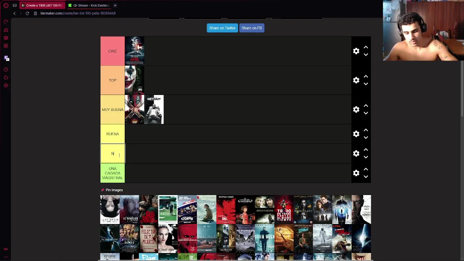This screenshot has width=464, height=261.
Task: Select the Joker poster in TOP row
Action: [134, 80]
